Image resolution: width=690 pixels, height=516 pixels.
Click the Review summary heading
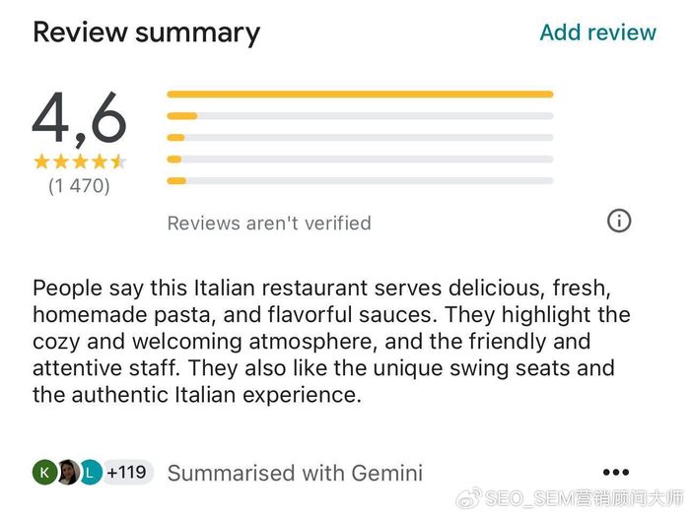pos(147,32)
